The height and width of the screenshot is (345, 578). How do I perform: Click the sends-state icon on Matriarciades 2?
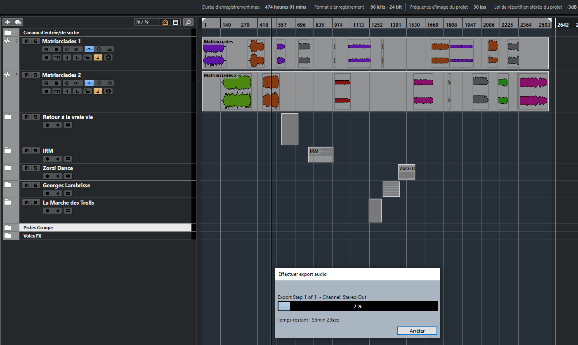point(109,83)
